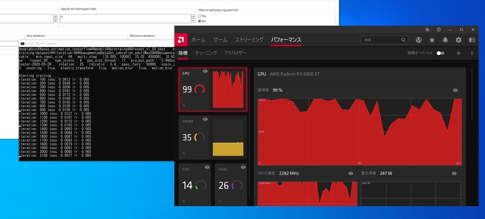Toggle the 指標オーバーレイ switch
The height and width of the screenshot is (219, 485).
tap(441, 53)
